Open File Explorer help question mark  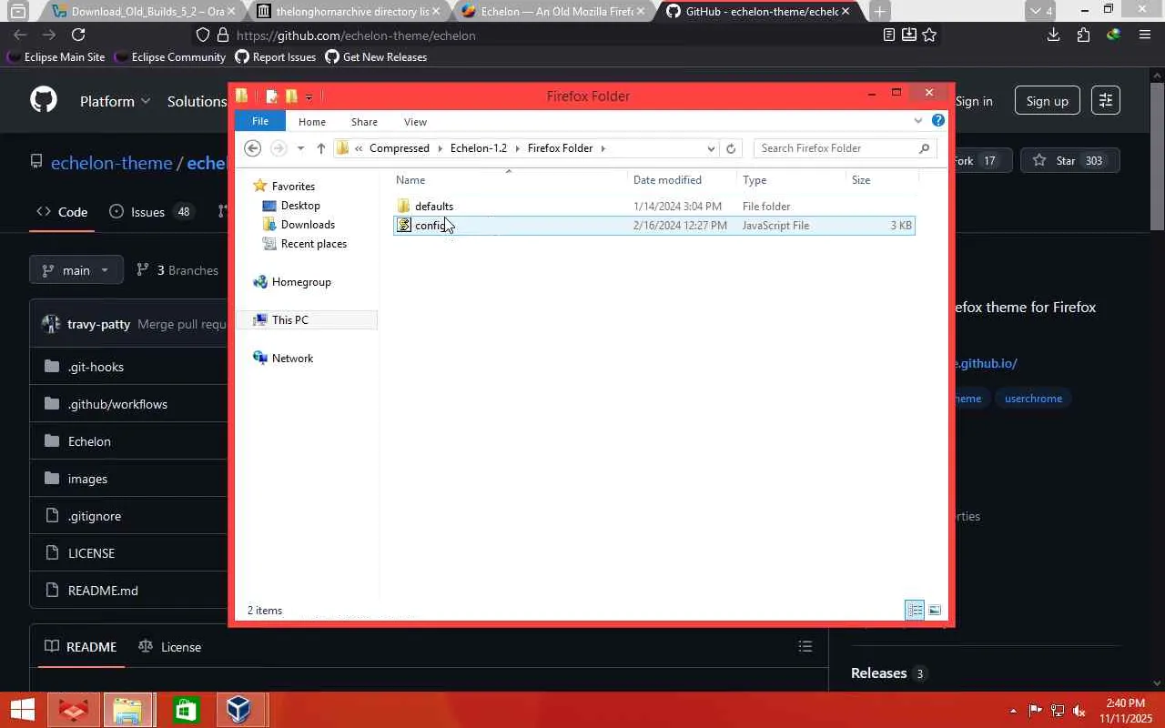(x=938, y=120)
